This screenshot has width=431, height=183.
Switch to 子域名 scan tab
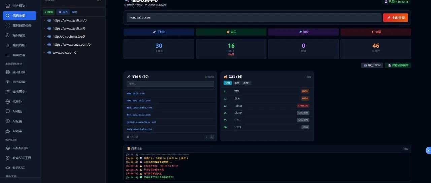tap(159, 32)
